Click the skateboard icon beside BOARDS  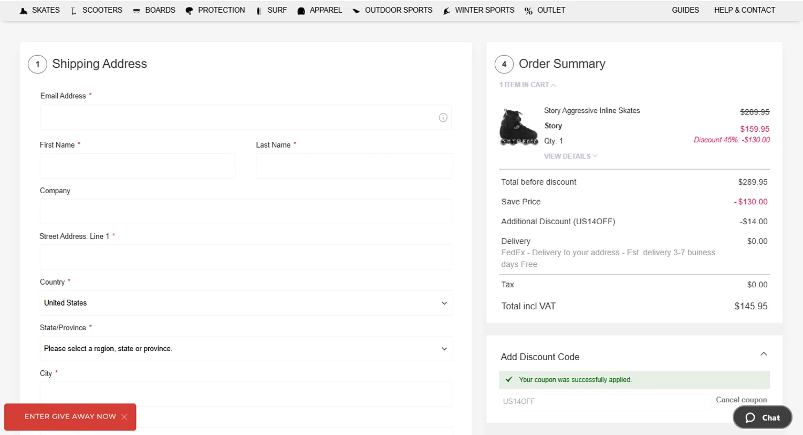click(x=137, y=11)
